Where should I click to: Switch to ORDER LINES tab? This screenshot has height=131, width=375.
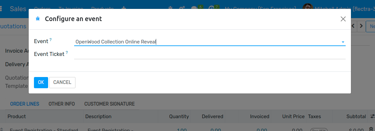click(25, 104)
